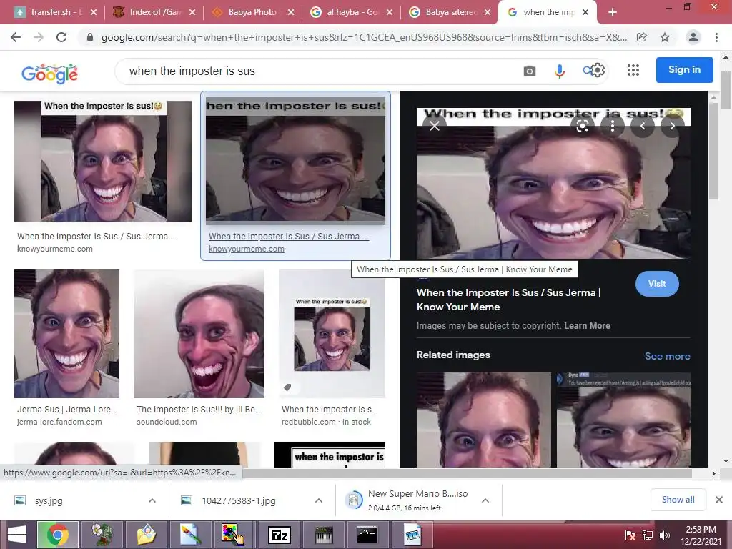Expand options for 1042775383-1.jpg download
This screenshot has height=549, width=732.
[x=319, y=500]
